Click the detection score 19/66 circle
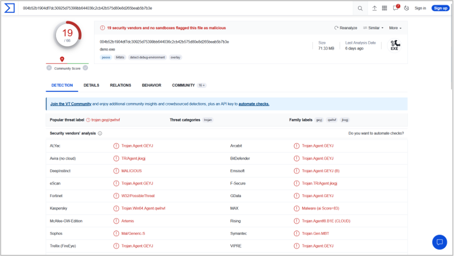 point(67,35)
